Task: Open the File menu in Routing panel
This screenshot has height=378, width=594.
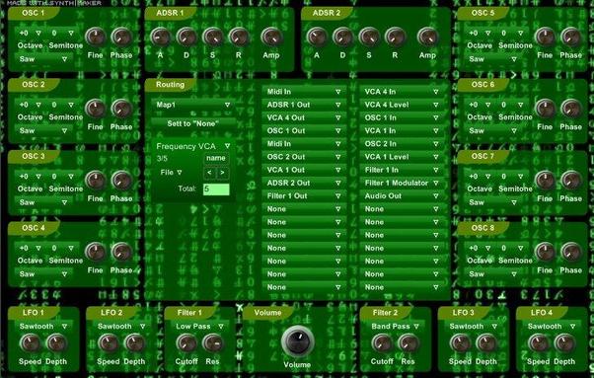Action: coord(171,173)
